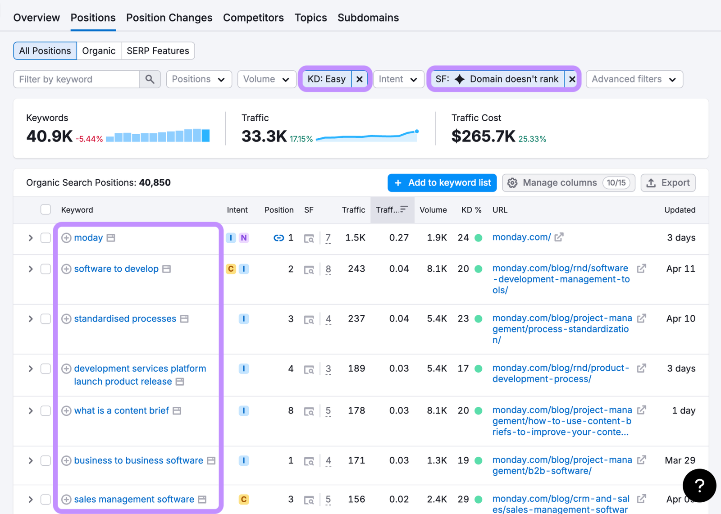Open the monday.com/ URL link
This screenshot has height=514, width=721.
click(521, 237)
